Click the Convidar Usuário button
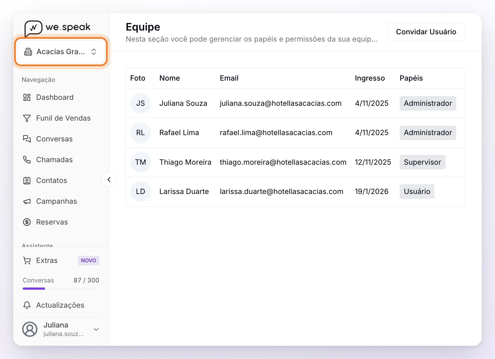This screenshot has height=359, width=495. 426,32
